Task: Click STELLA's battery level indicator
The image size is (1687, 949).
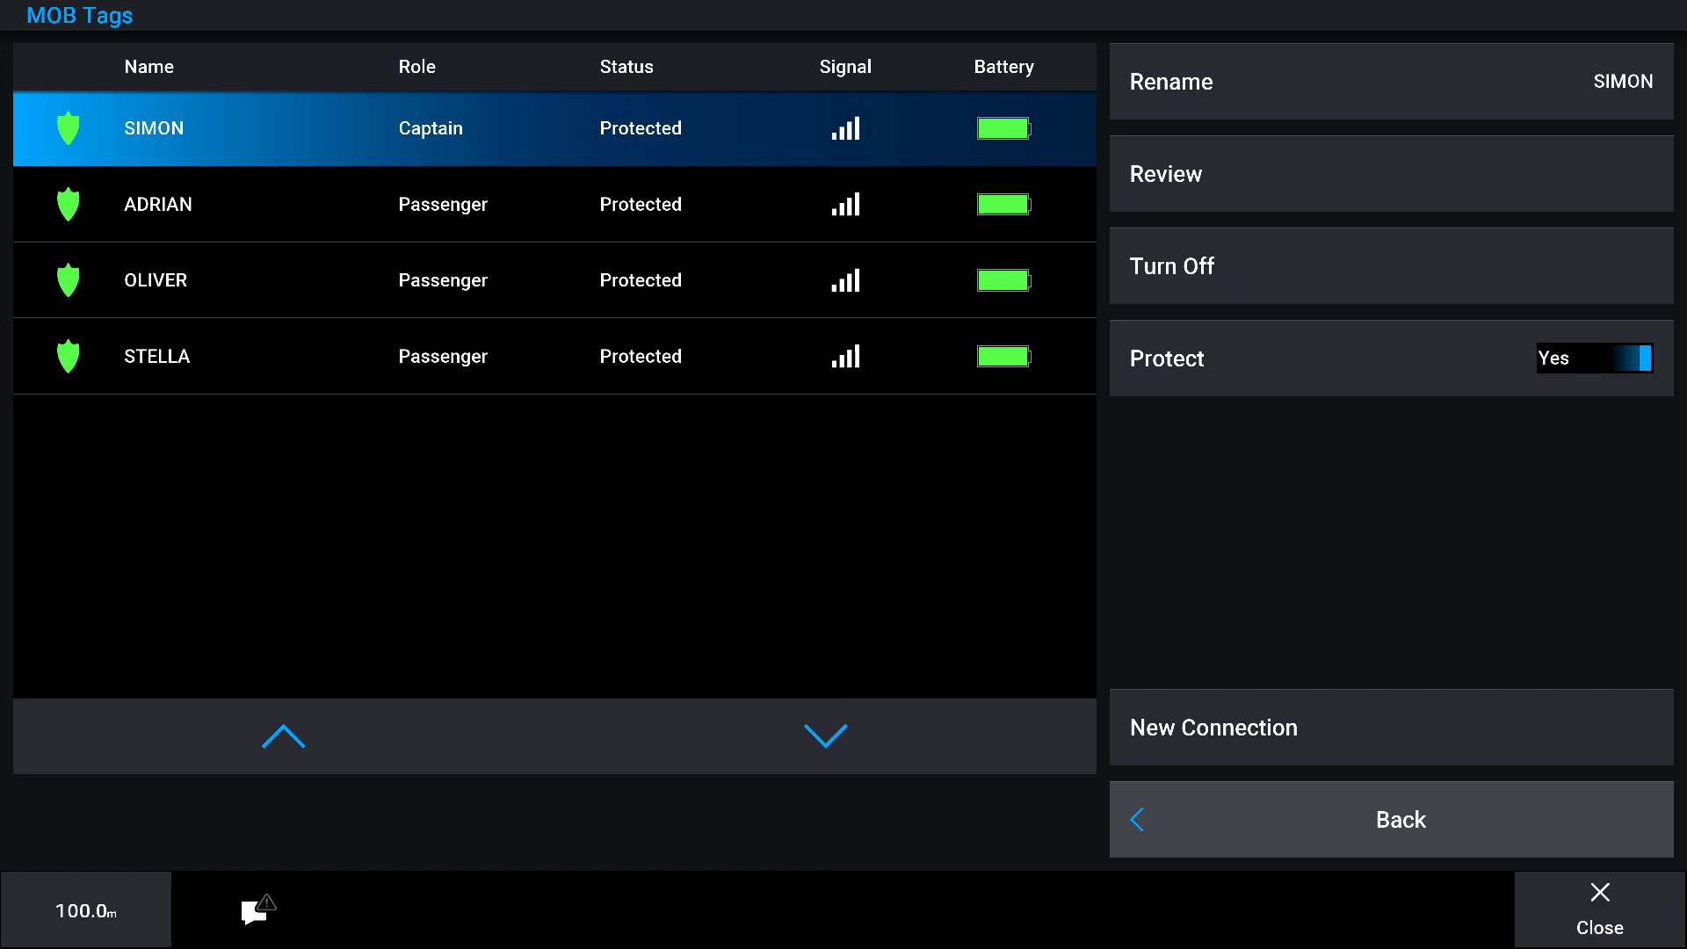Action: pos(1003,357)
